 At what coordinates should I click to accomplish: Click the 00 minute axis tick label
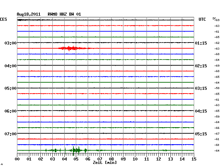17,159
